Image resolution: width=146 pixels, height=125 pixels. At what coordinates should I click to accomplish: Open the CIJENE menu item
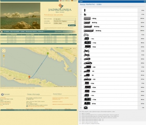pyautogui.click(x=22, y=32)
